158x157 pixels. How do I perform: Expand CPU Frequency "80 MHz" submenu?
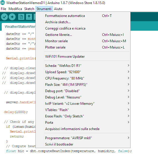[x=83, y=78]
